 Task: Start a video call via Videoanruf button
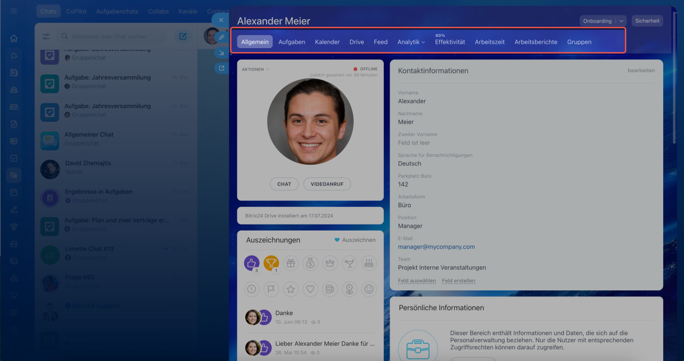[327, 184]
